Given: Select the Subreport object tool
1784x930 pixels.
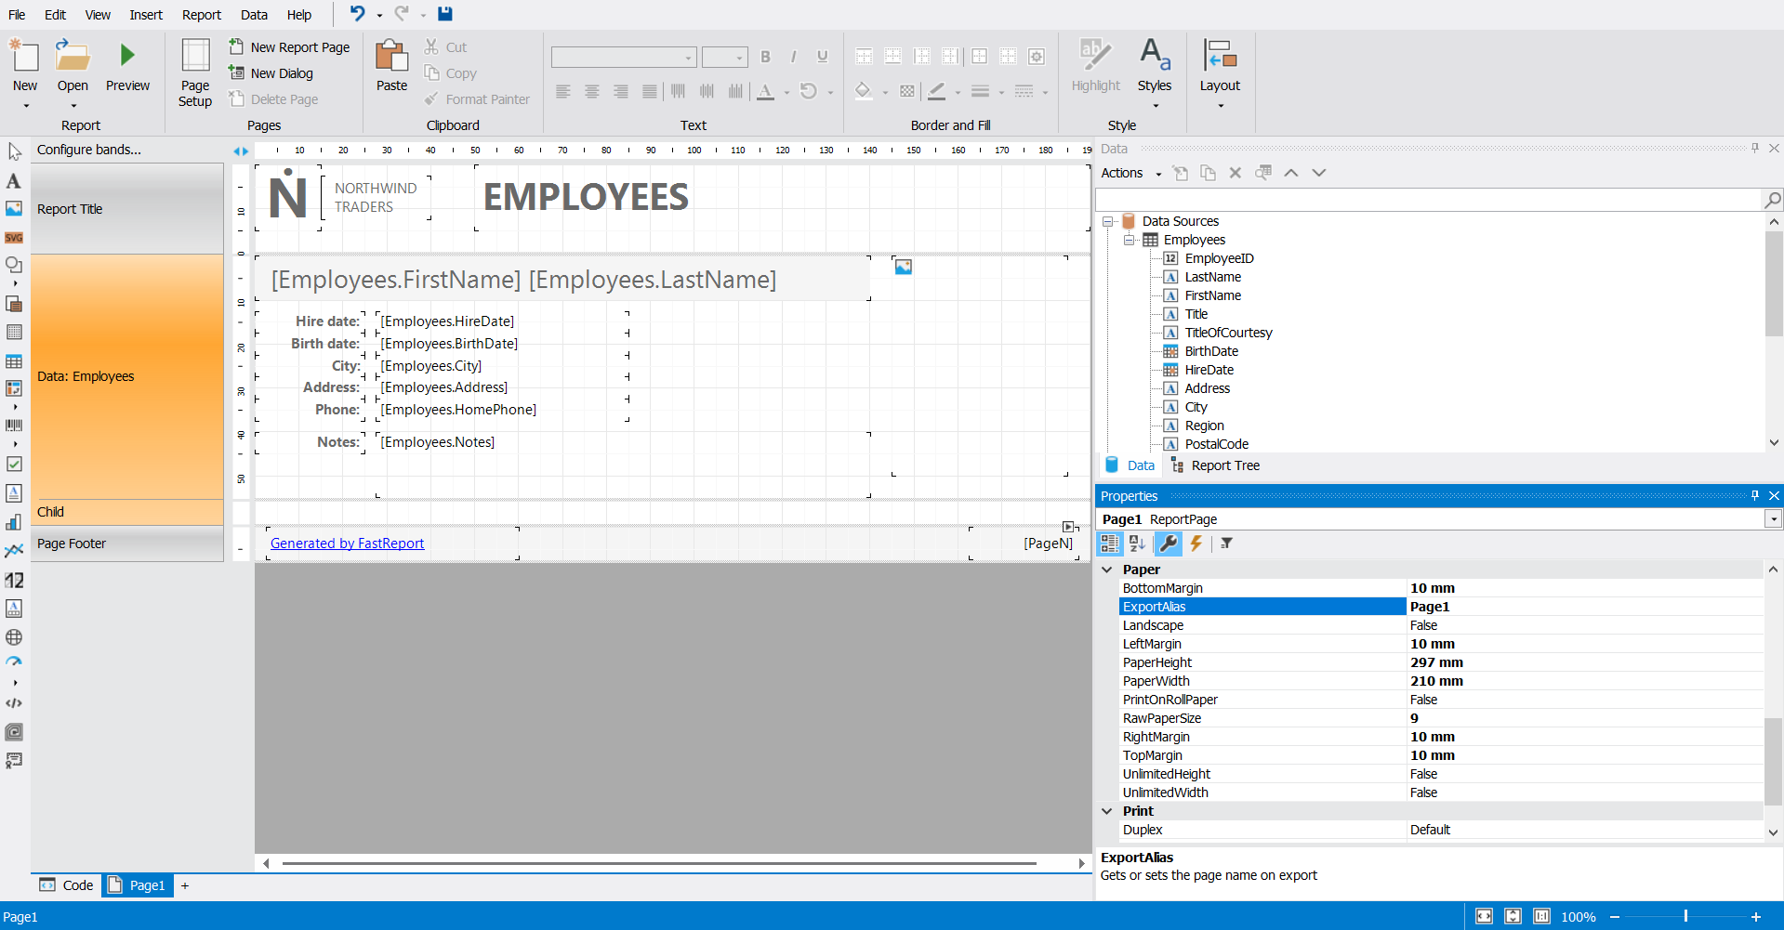Looking at the screenshot, I should pos(14,304).
